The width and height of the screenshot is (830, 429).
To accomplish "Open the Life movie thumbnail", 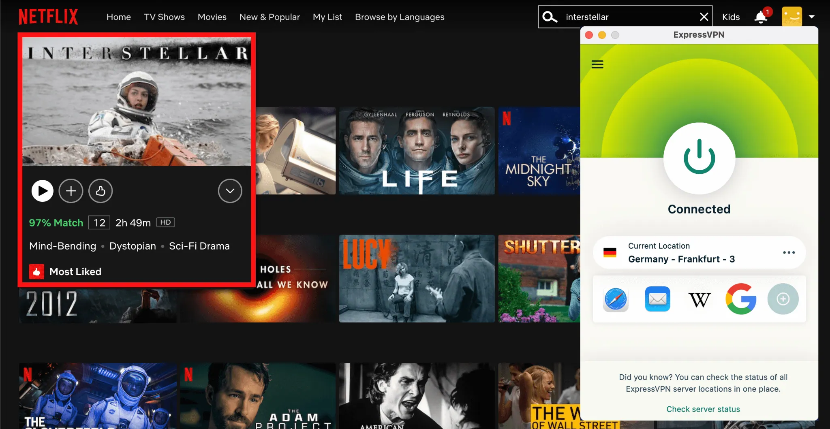I will click(x=417, y=151).
